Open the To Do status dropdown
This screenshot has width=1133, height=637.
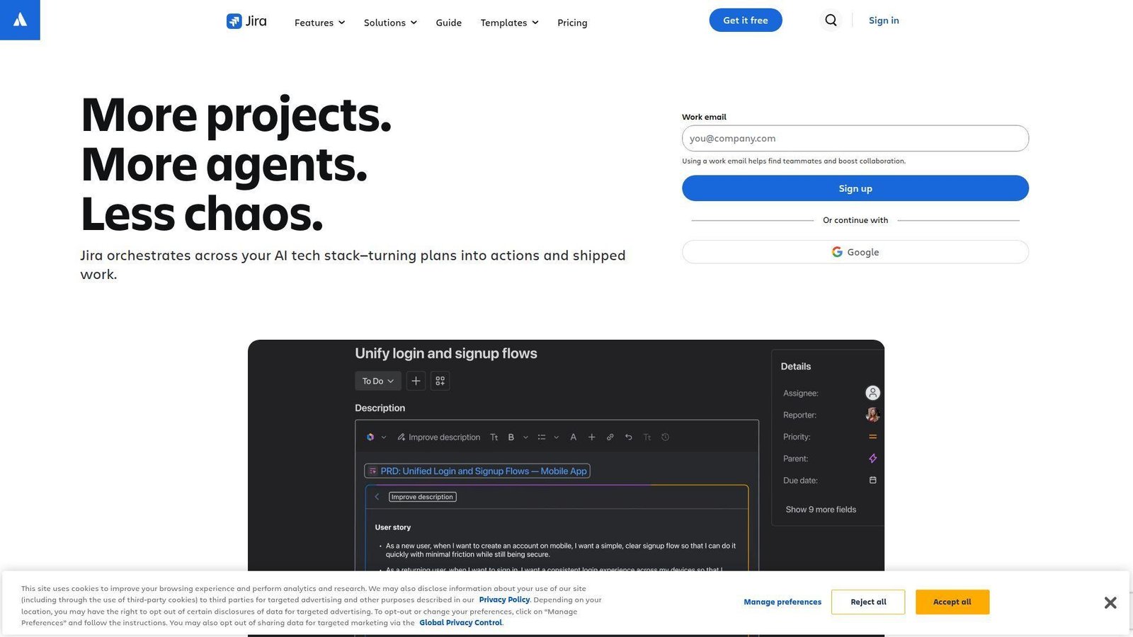tap(378, 381)
